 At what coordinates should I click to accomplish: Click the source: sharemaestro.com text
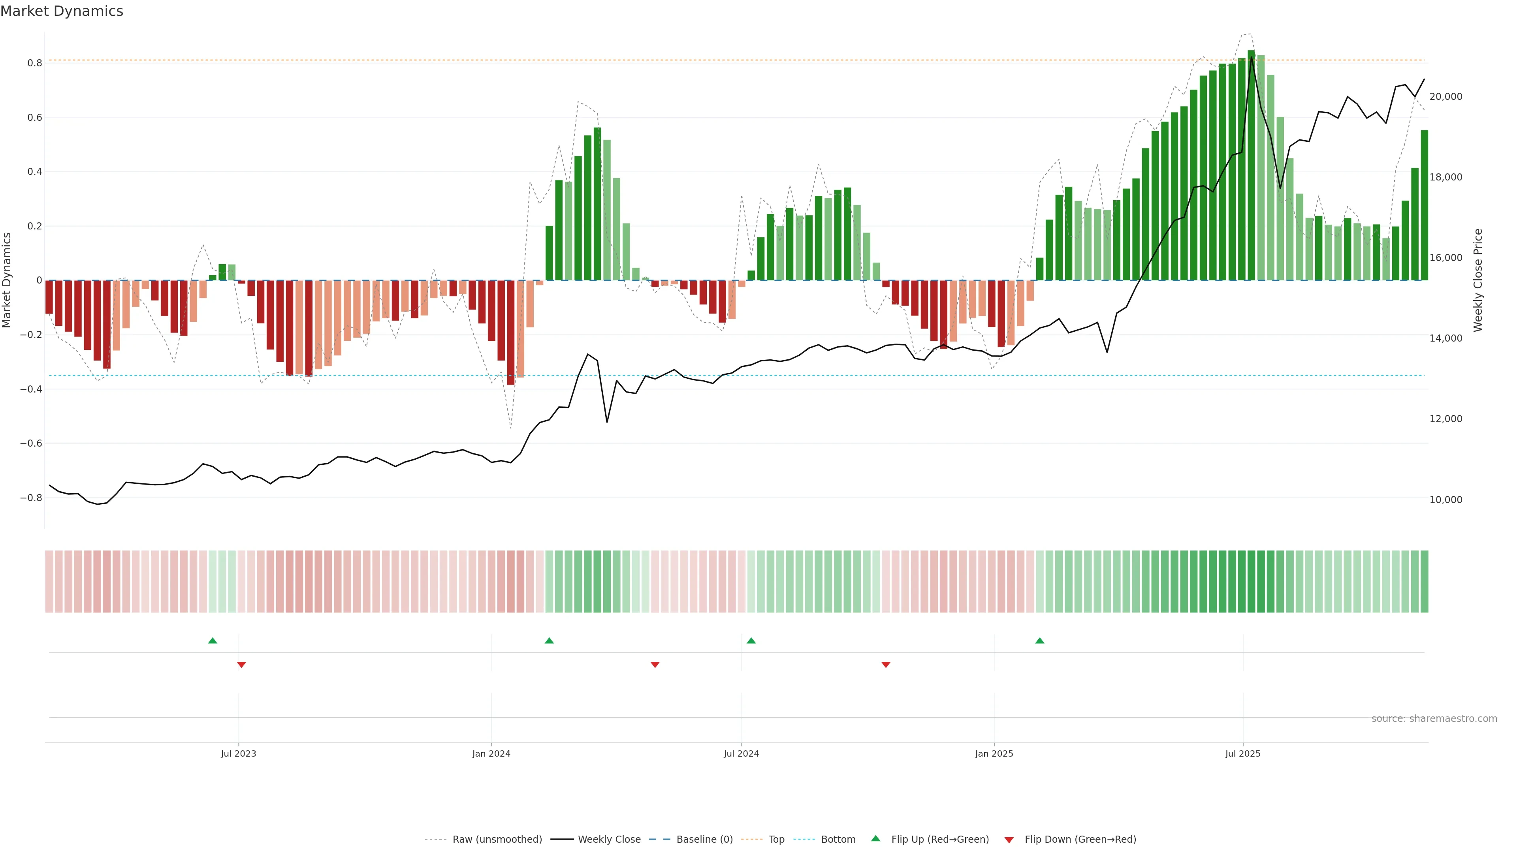[x=1434, y=719]
